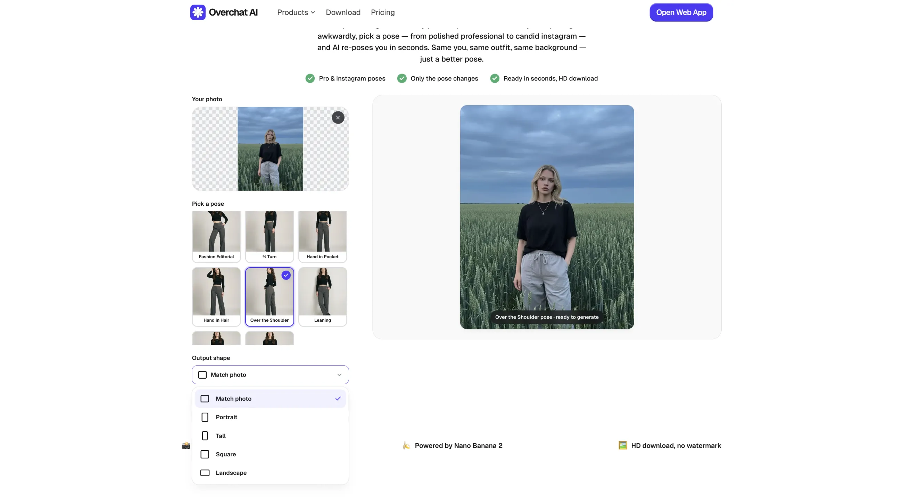Viewport: 903px width, 498px height.
Task: Select the Over the Shoulder pose card
Action: [x=269, y=297]
